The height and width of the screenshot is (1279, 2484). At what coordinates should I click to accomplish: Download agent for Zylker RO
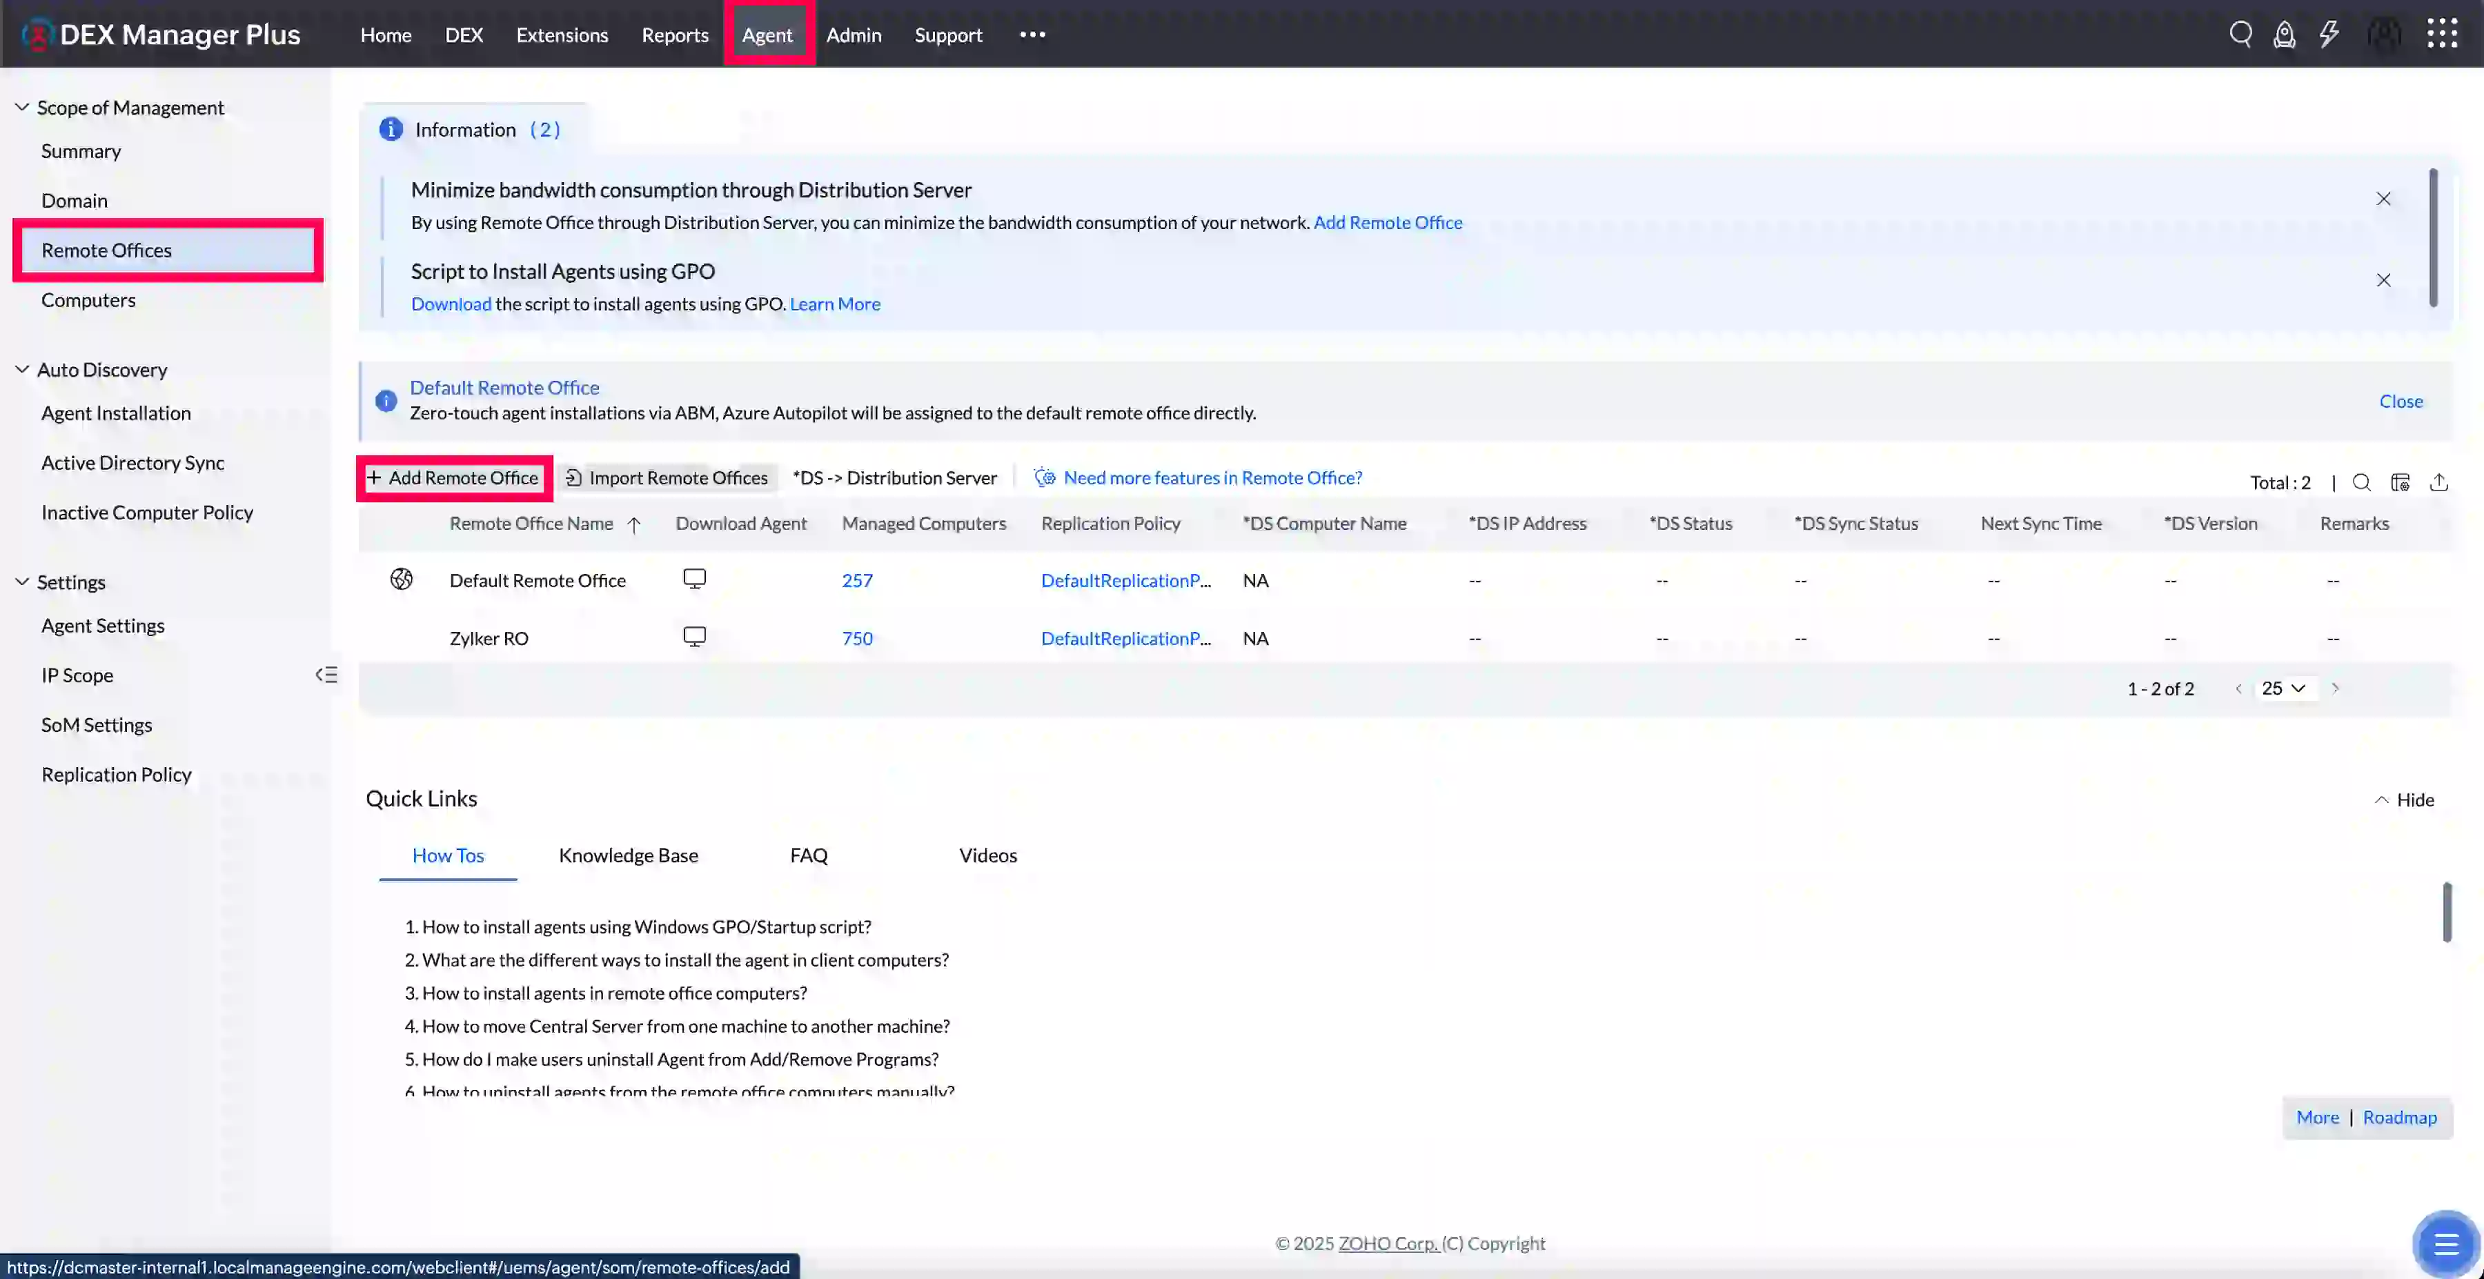click(x=694, y=637)
